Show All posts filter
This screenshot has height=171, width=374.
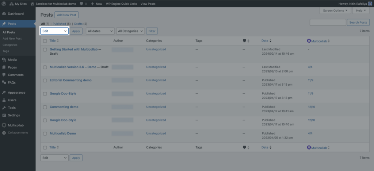(43, 24)
